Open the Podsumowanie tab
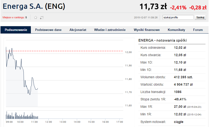Image resolution: width=210 pixels, height=127 pixels. click(16, 30)
